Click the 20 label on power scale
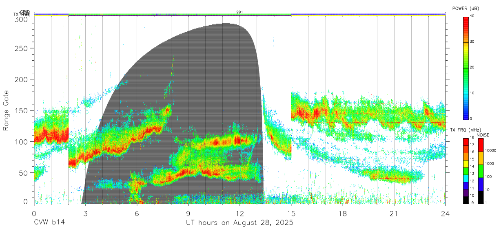Viewport: 501px width, 231px height. click(x=473, y=68)
